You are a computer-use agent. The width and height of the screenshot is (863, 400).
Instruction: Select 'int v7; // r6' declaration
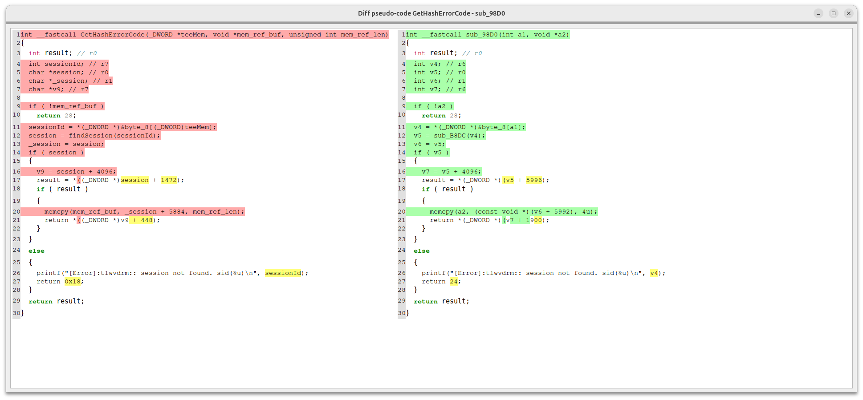(x=440, y=89)
